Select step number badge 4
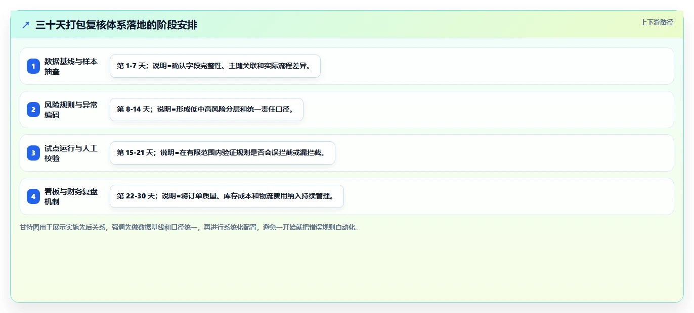The image size is (694, 313). pos(33,196)
